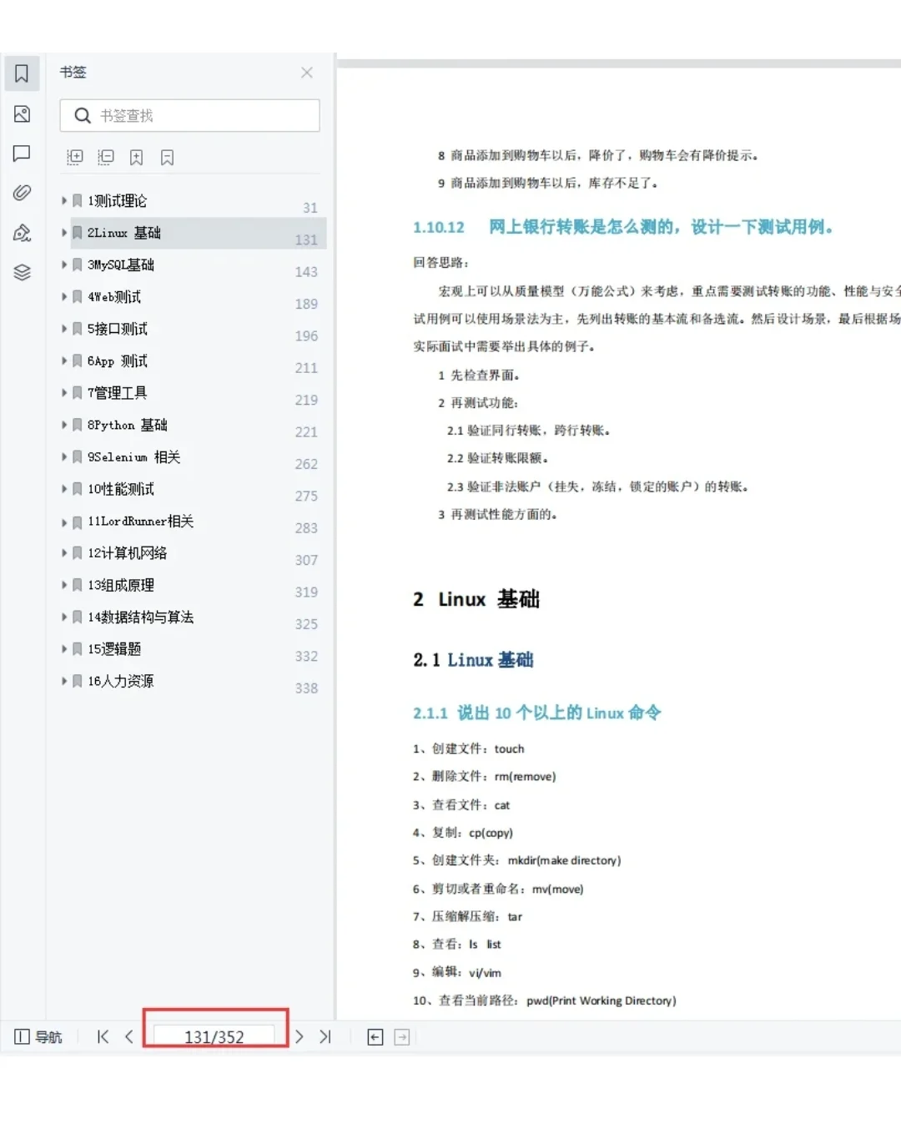Open the attachments panel
Screen dimensions: 901x1124
22,193
